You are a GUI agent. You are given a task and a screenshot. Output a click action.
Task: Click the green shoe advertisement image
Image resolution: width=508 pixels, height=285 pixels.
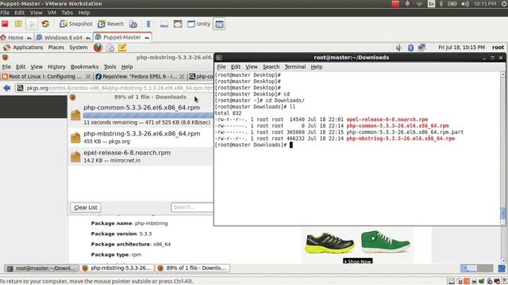pyautogui.click(x=385, y=241)
